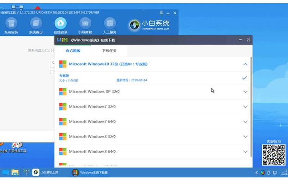Click the colorful tray icon in system tray

[263, 172]
